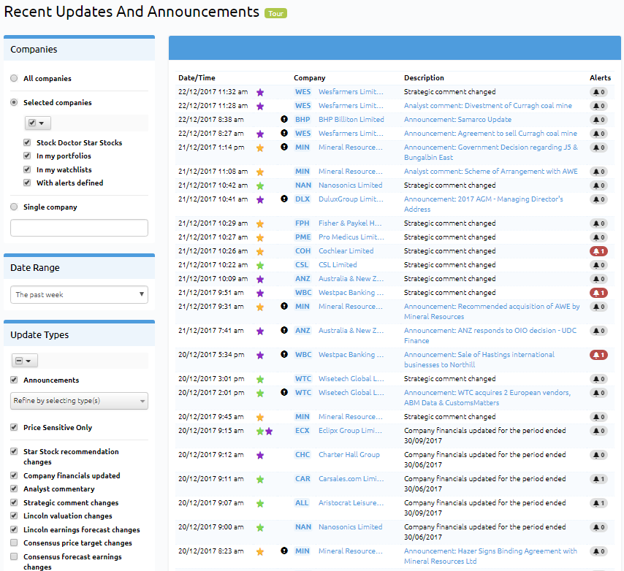Click the price sensitive icon on the 21/12/2017 9:31 am row

pyautogui.click(x=284, y=306)
